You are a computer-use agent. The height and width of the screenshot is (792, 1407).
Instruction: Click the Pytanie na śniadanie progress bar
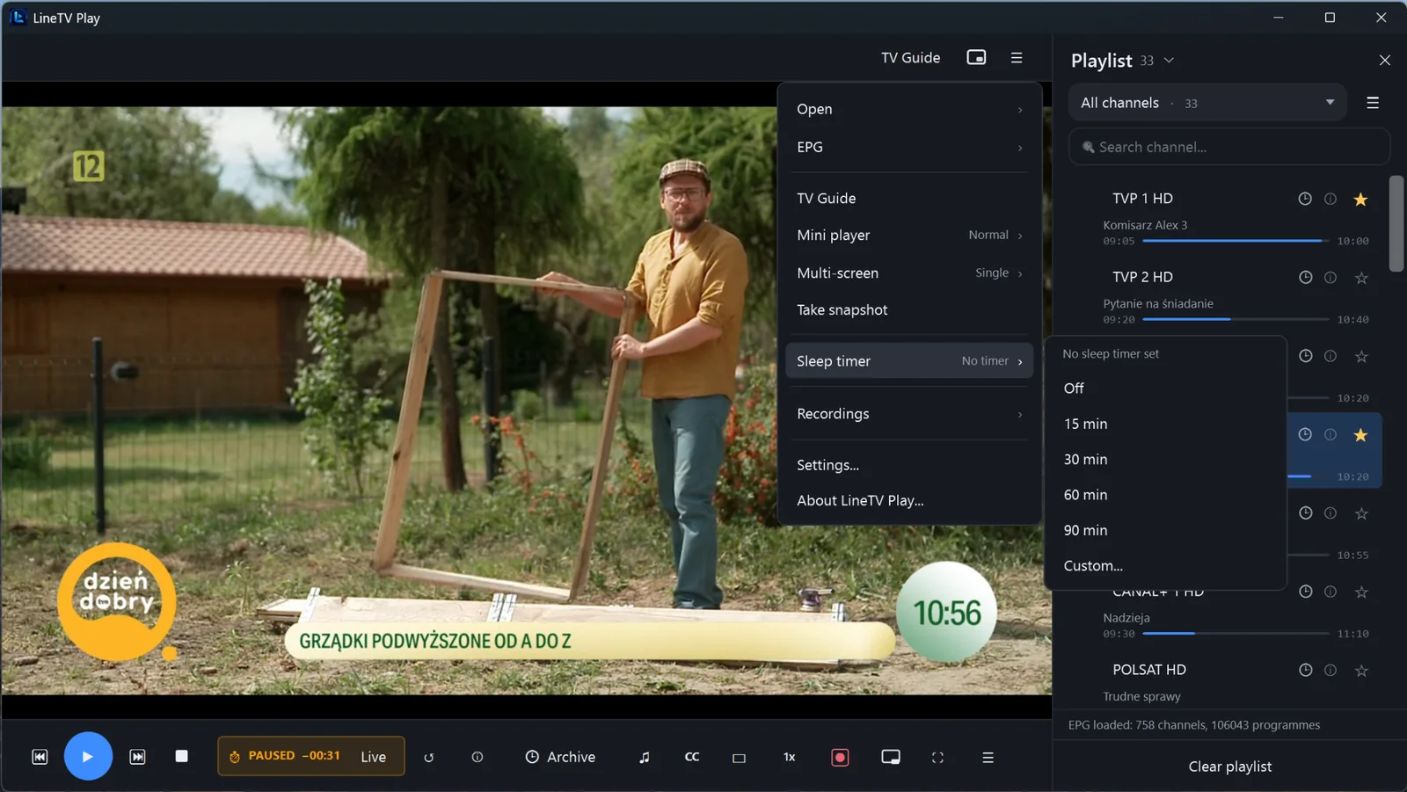1236,319
